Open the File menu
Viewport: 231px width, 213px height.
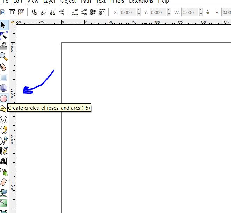[4, 1]
